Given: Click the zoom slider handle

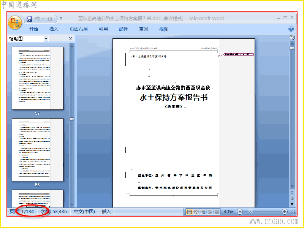Looking at the screenshot, I should click(250, 212).
